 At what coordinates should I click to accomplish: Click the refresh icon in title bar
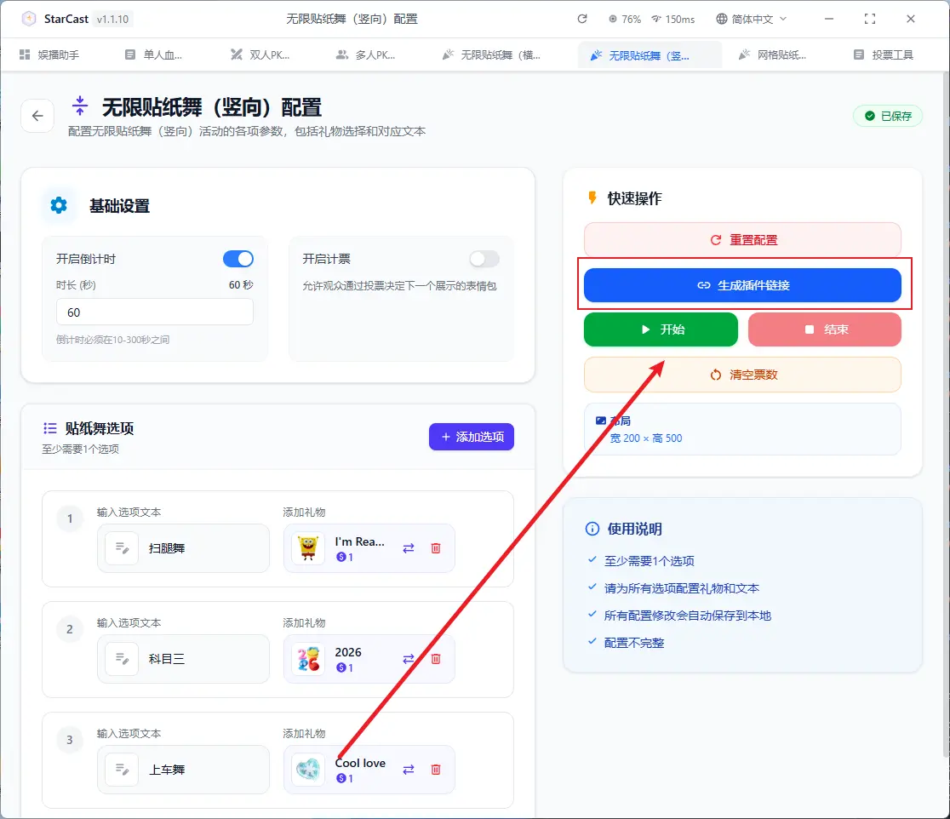(x=582, y=19)
